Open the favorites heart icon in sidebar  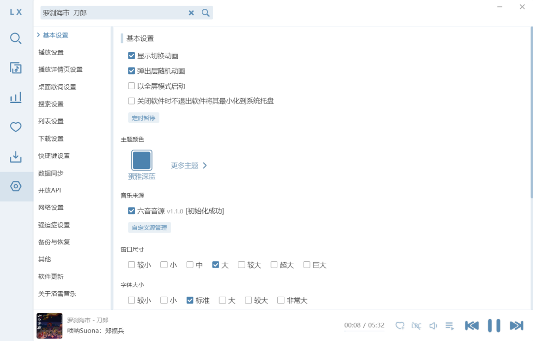(x=16, y=127)
